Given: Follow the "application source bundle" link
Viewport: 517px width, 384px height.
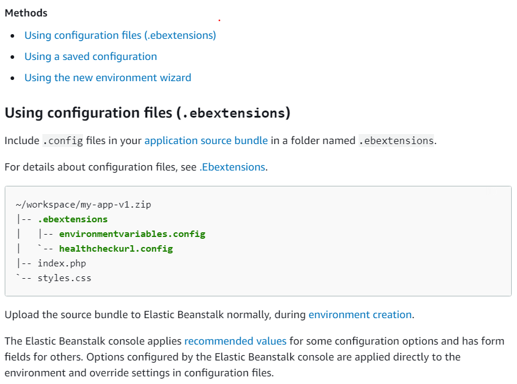Looking at the screenshot, I should point(206,141).
